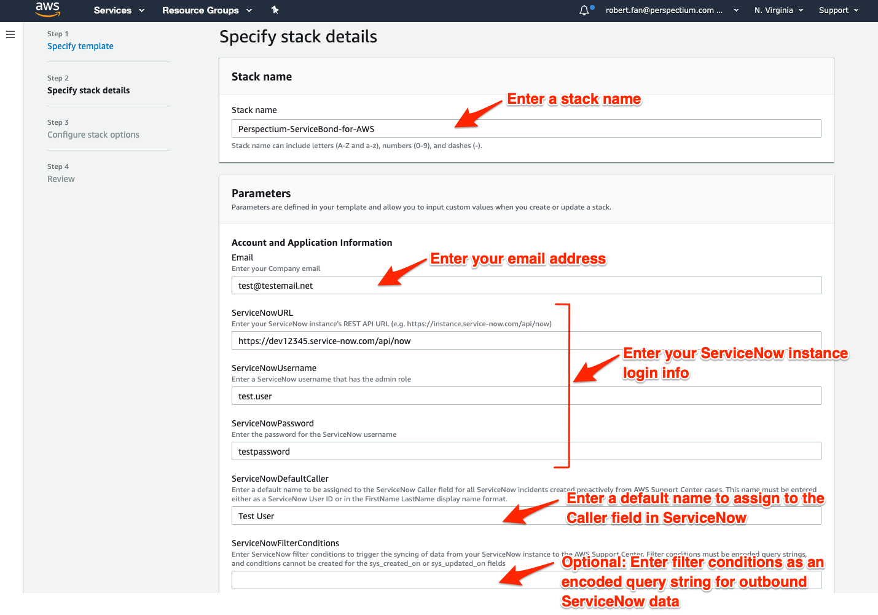Screen dimensions: 878x615
Task: Click the Stack name section heading
Action: click(262, 77)
